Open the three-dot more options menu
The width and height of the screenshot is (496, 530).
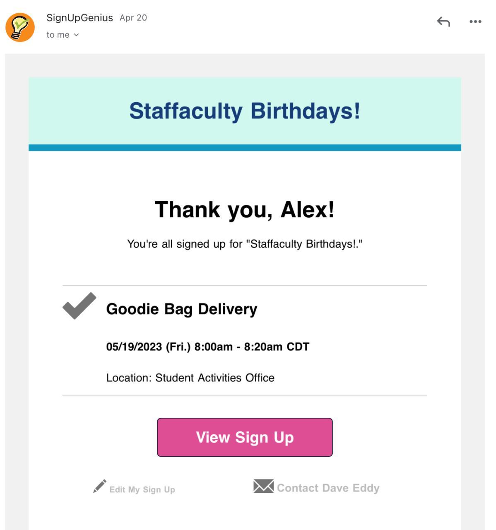point(475,22)
